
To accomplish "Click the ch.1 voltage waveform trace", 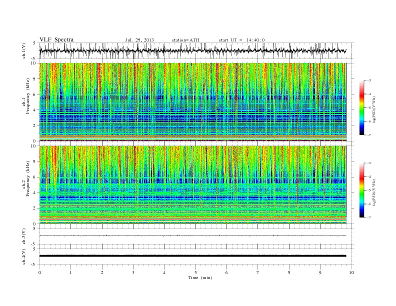I will click(x=192, y=50).
